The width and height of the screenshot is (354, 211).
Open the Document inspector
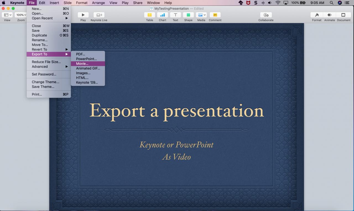(343, 15)
